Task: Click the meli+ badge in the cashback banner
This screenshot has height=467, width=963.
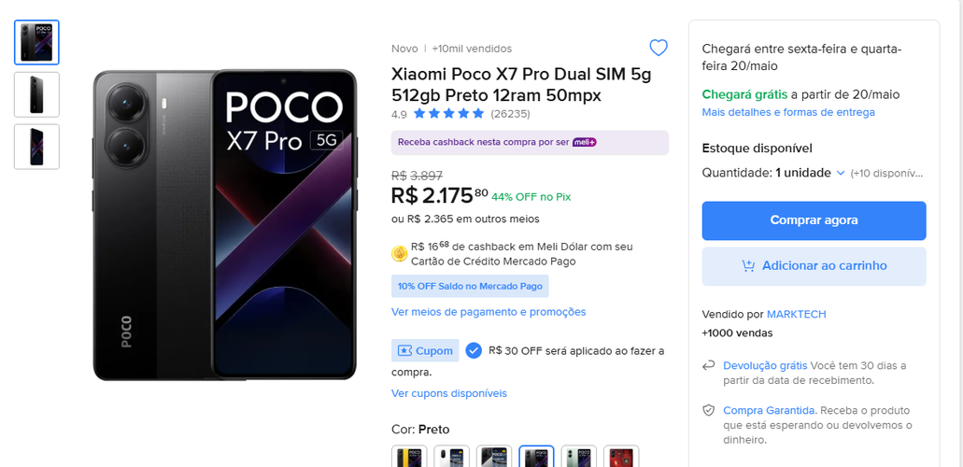Action: 584,143
